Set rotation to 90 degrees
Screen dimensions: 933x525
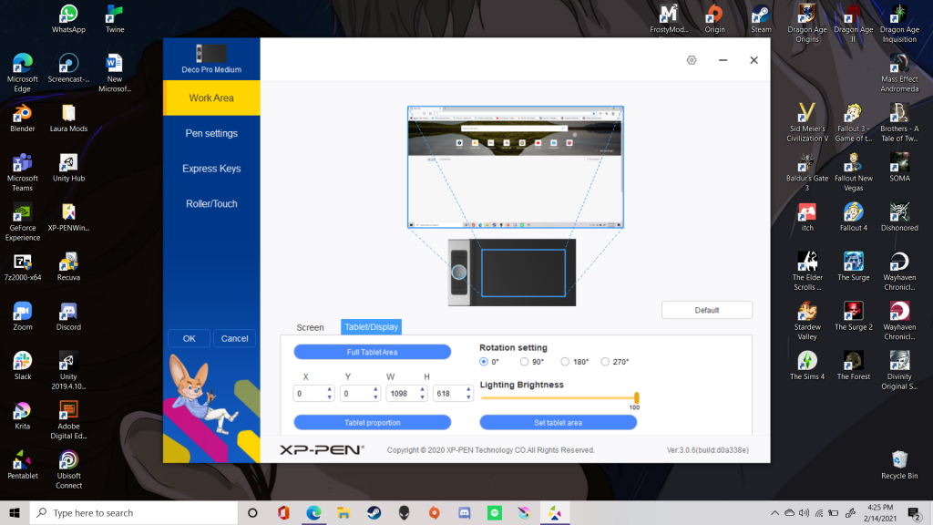pos(524,361)
